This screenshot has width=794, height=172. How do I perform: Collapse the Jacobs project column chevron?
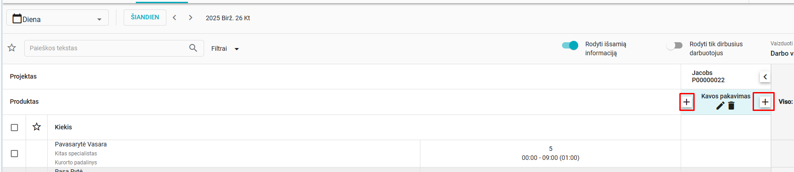[765, 77]
